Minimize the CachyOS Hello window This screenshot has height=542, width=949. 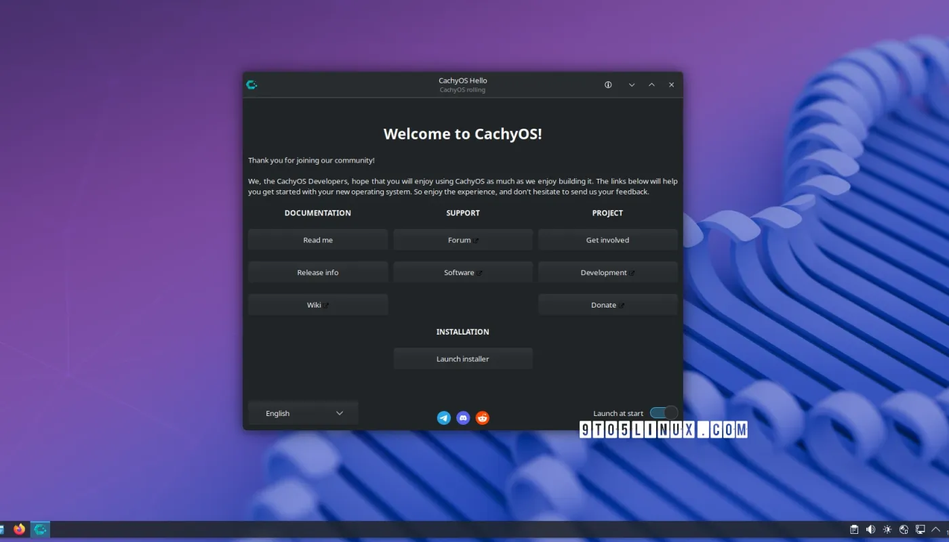pyautogui.click(x=632, y=85)
